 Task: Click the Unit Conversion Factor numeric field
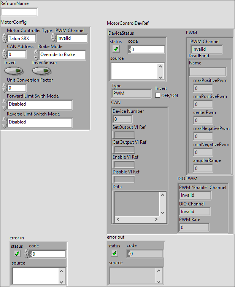coord(17,88)
